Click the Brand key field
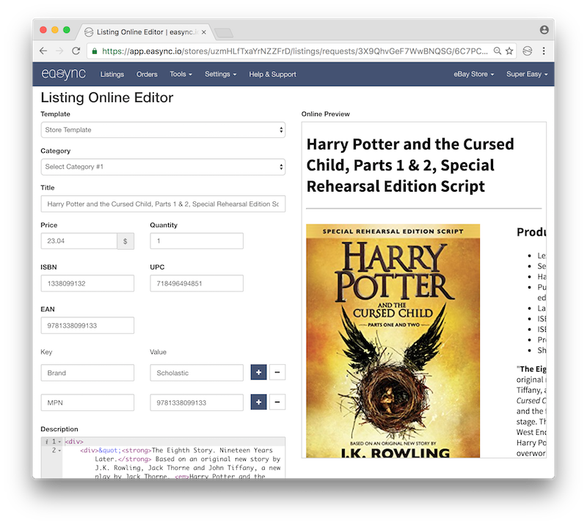This screenshot has height=525, width=587. [x=87, y=373]
